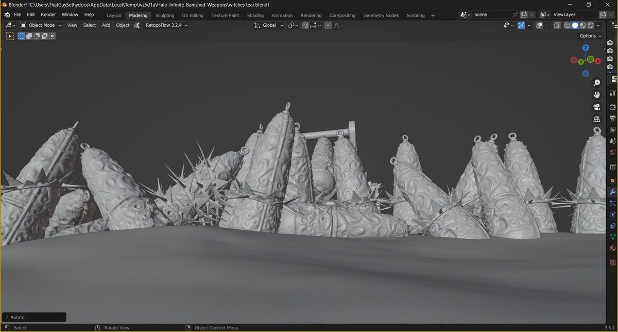Viewport: 618px width, 332px height.
Task: Add a new workspace with plus button
Action: click(x=433, y=15)
